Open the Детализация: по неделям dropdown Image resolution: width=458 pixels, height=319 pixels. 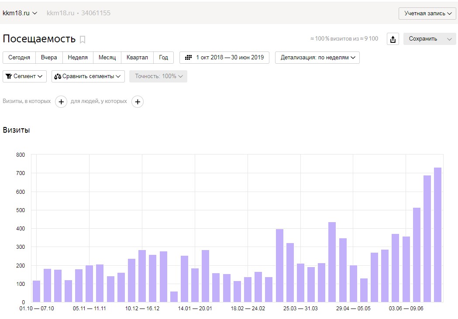pos(317,58)
